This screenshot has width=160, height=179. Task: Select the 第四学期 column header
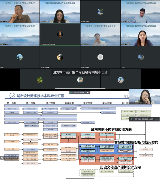pyautogui.click(x=69, y=103)
